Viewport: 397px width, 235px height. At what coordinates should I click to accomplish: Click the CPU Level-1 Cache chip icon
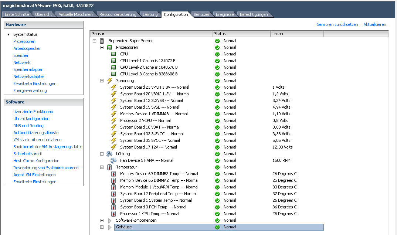tap(113, 61)
